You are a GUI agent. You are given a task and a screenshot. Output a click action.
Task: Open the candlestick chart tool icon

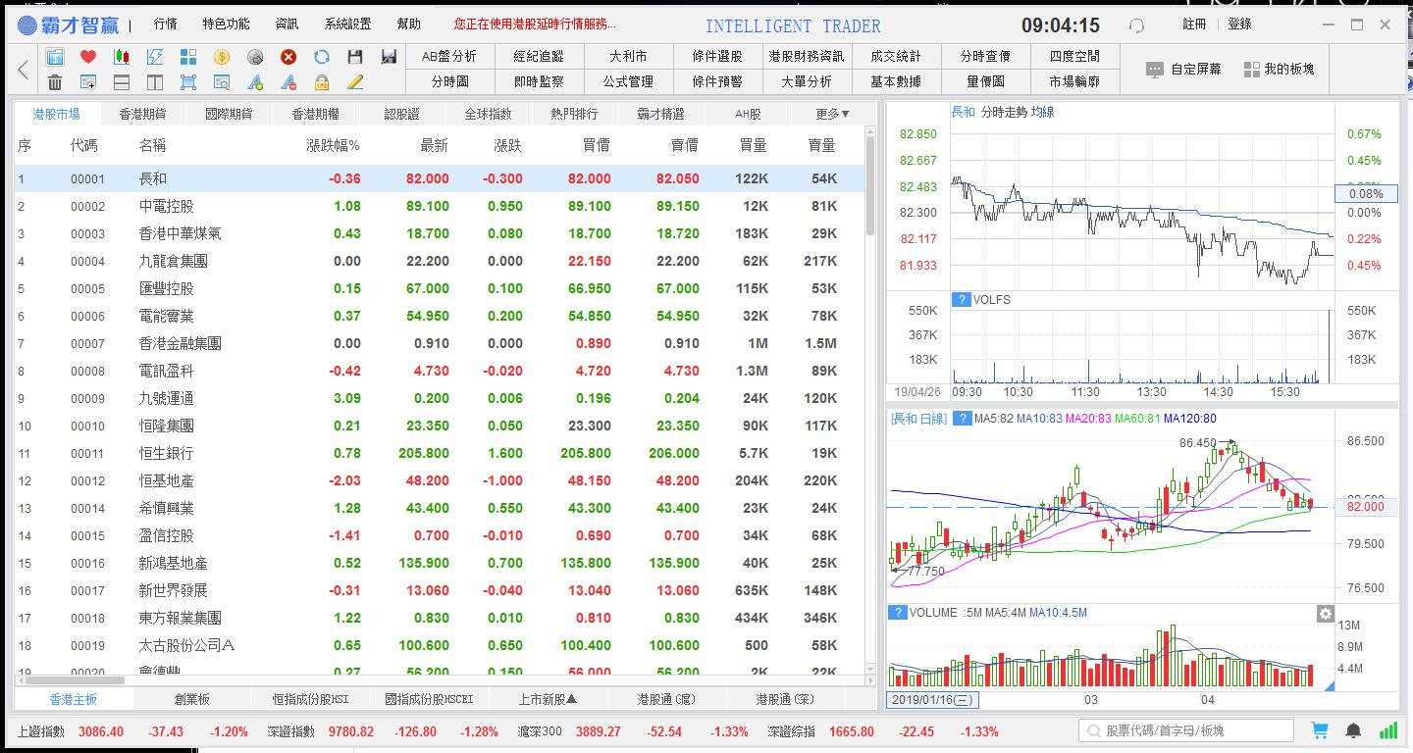click(x=122, y=57)
